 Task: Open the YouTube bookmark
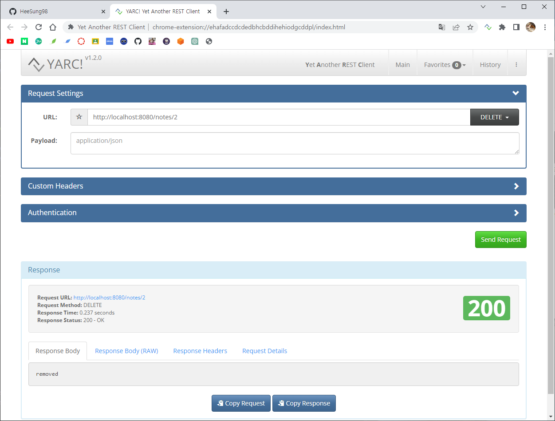[x=10, y=41]
